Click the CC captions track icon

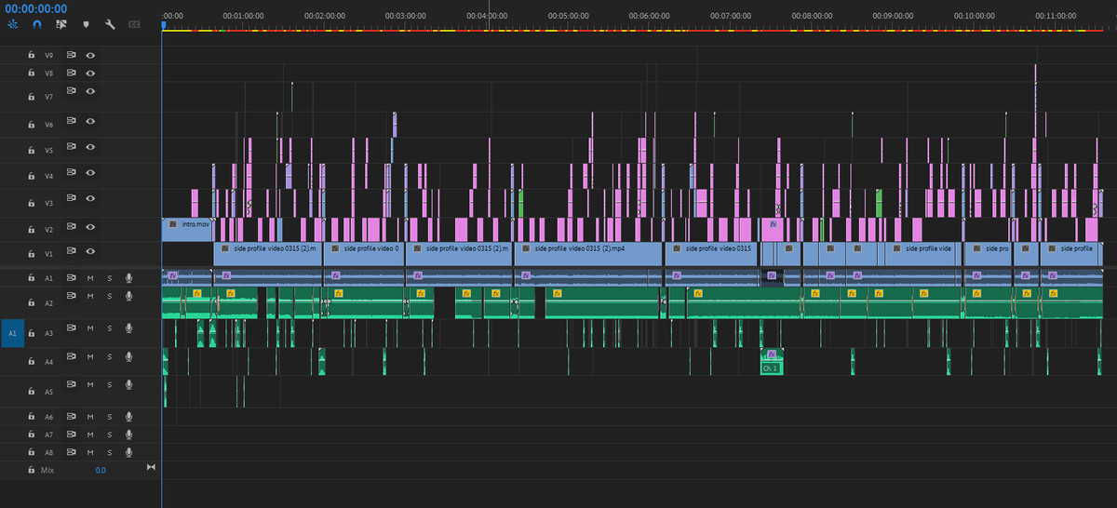[134, 24]
